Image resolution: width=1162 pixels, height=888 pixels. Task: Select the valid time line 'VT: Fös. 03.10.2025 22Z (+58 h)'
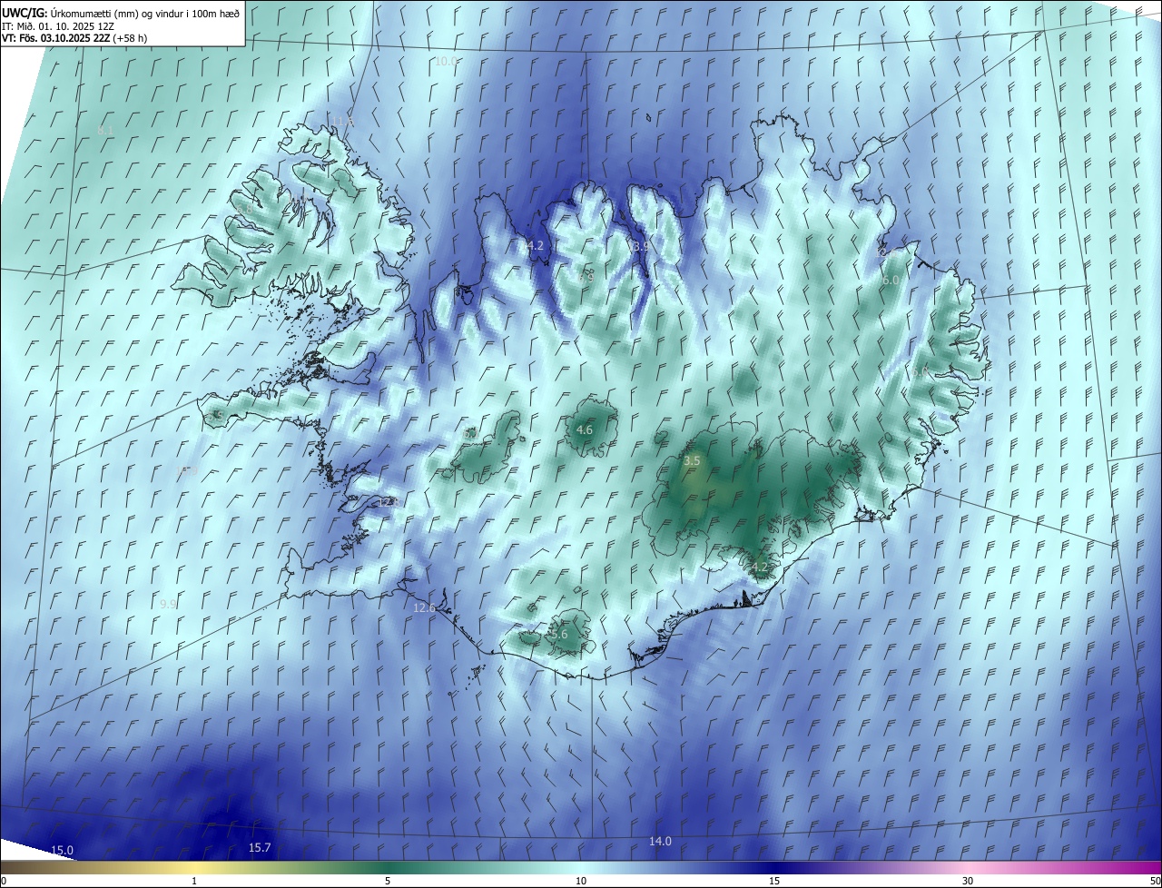(x=74, y=38)
